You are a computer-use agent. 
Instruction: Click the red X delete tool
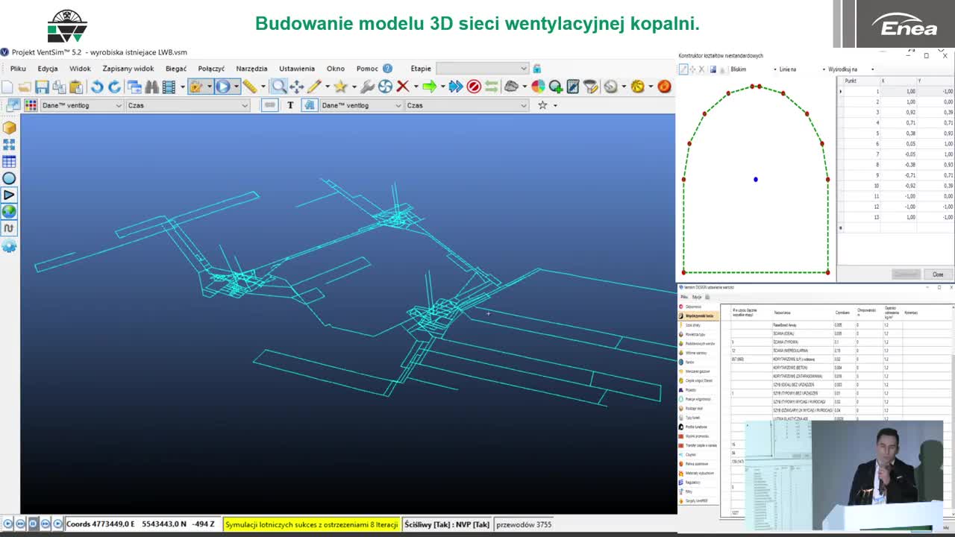403,87
